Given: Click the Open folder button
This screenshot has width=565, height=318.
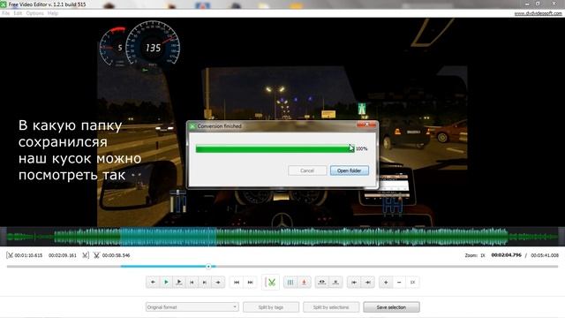Looking at the screenshot, I should coord(350,170).
